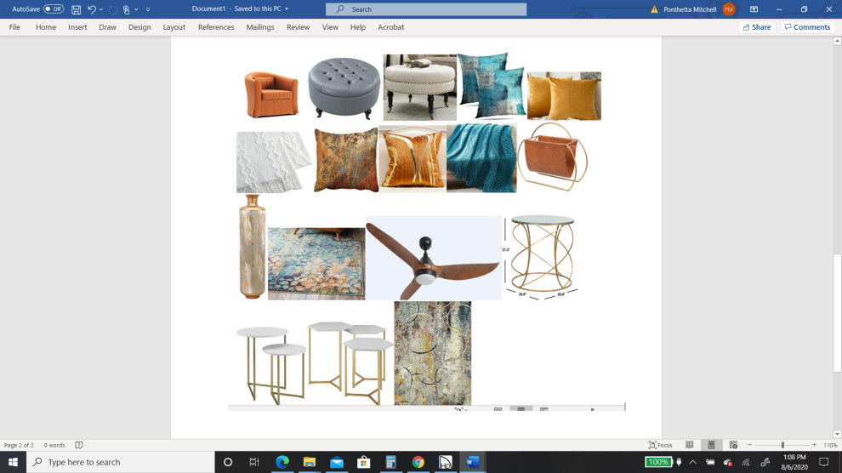Open the Mailings tab

click(x=260, y=27)
